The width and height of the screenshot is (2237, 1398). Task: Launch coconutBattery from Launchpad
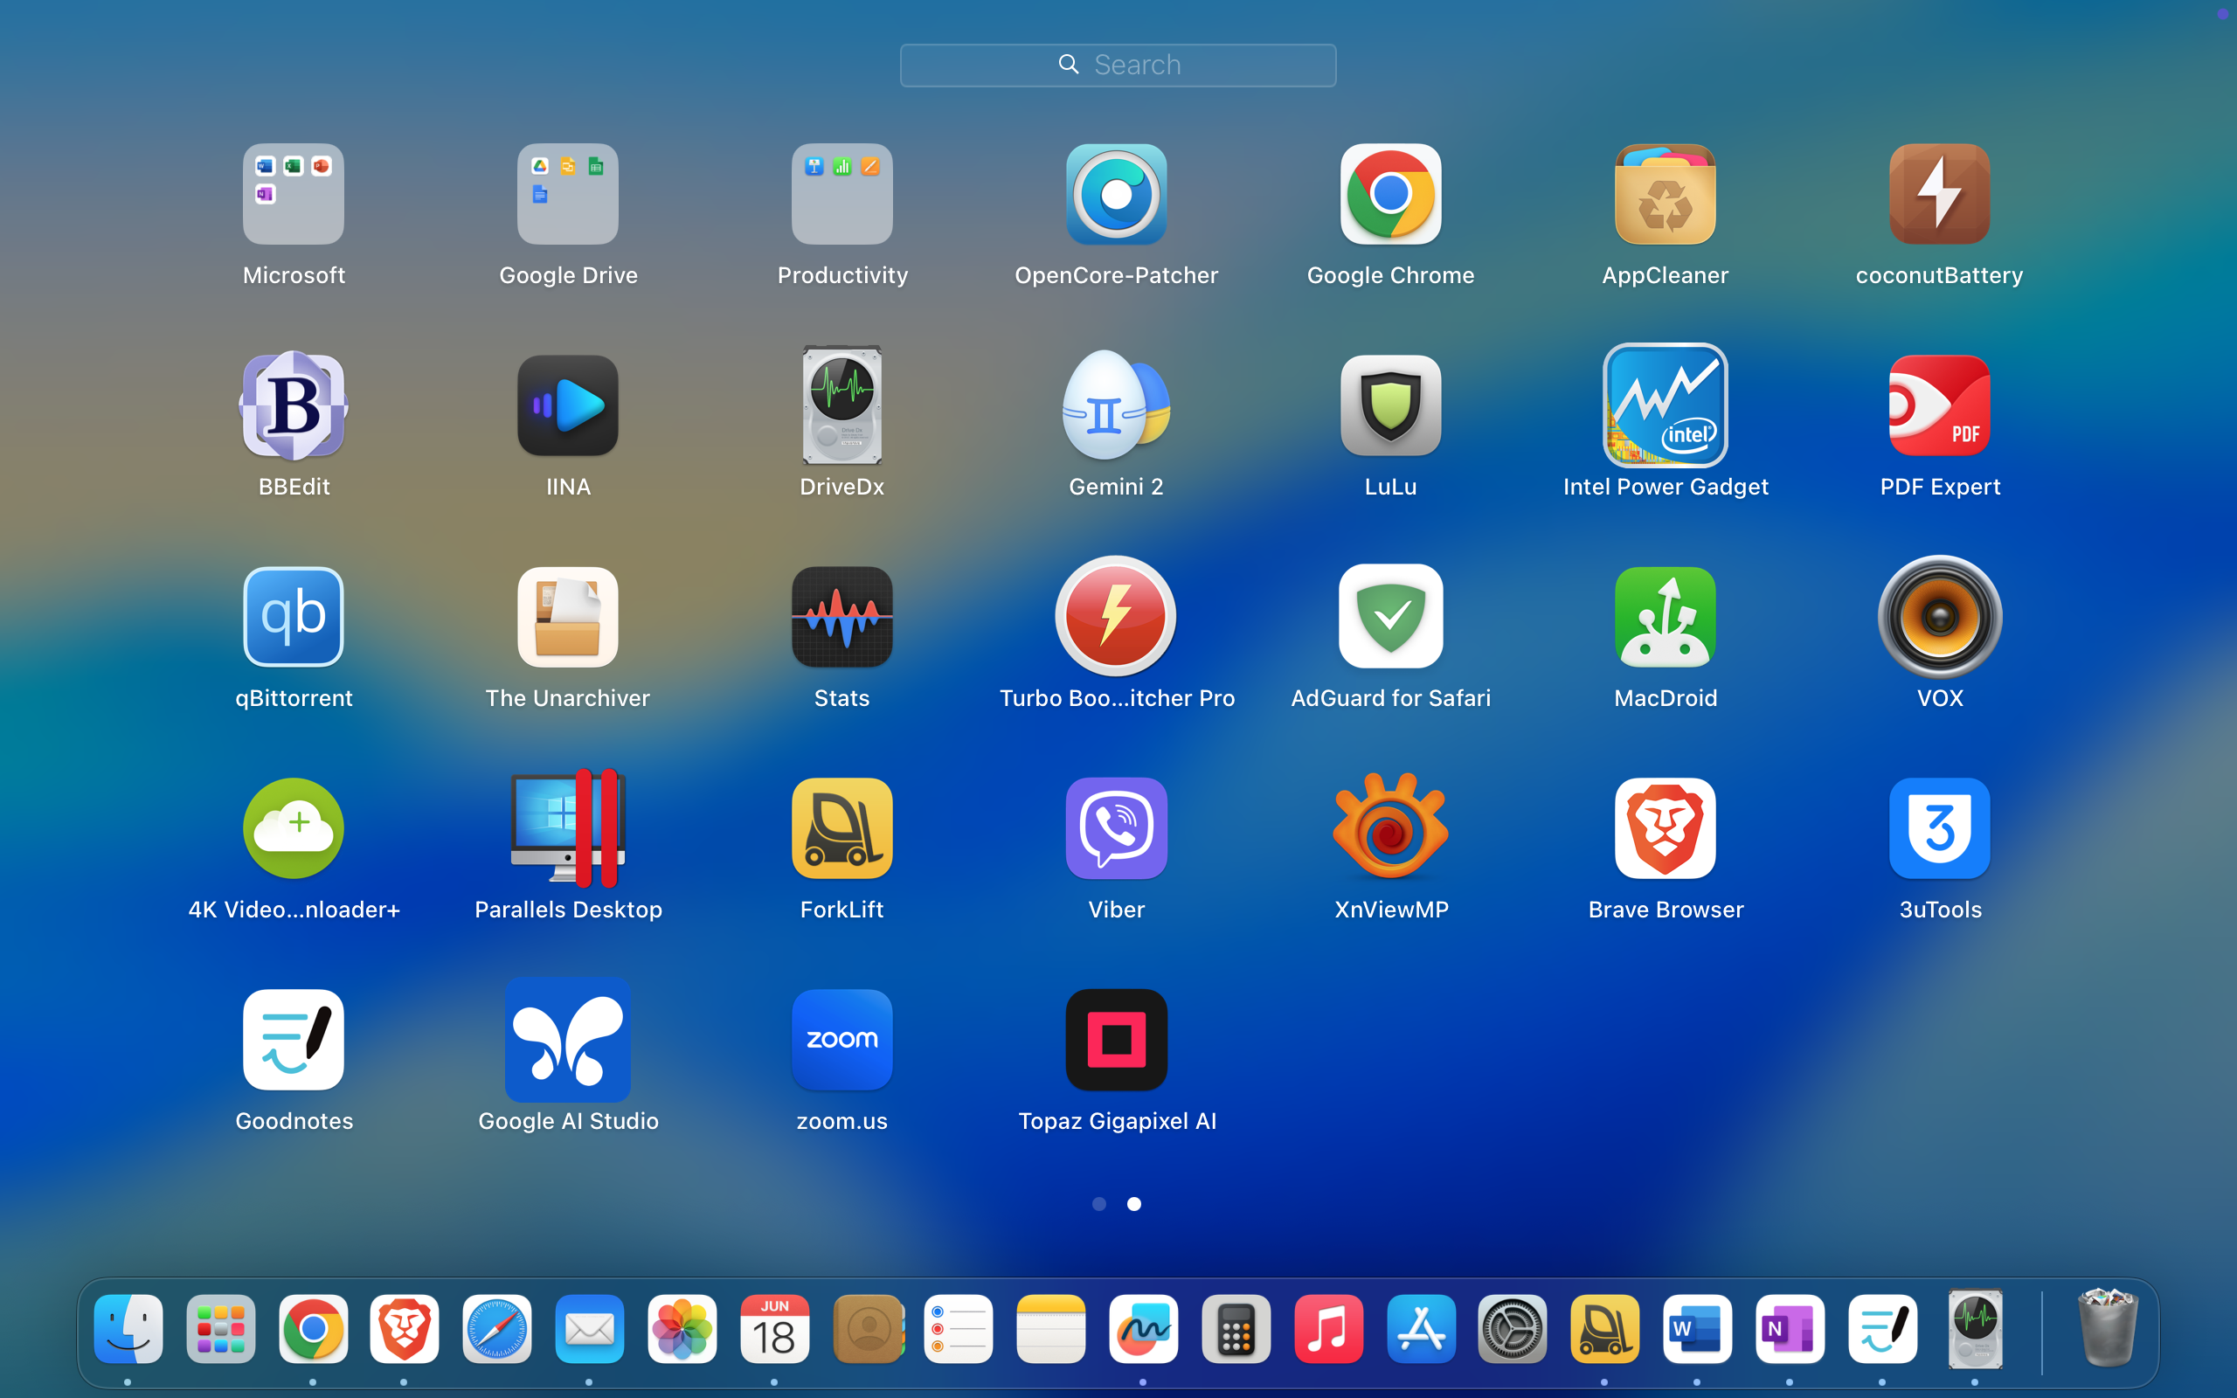[1938, 194]
